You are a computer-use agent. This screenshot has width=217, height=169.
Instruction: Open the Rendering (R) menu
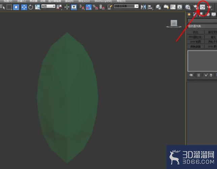click(69, 1)
